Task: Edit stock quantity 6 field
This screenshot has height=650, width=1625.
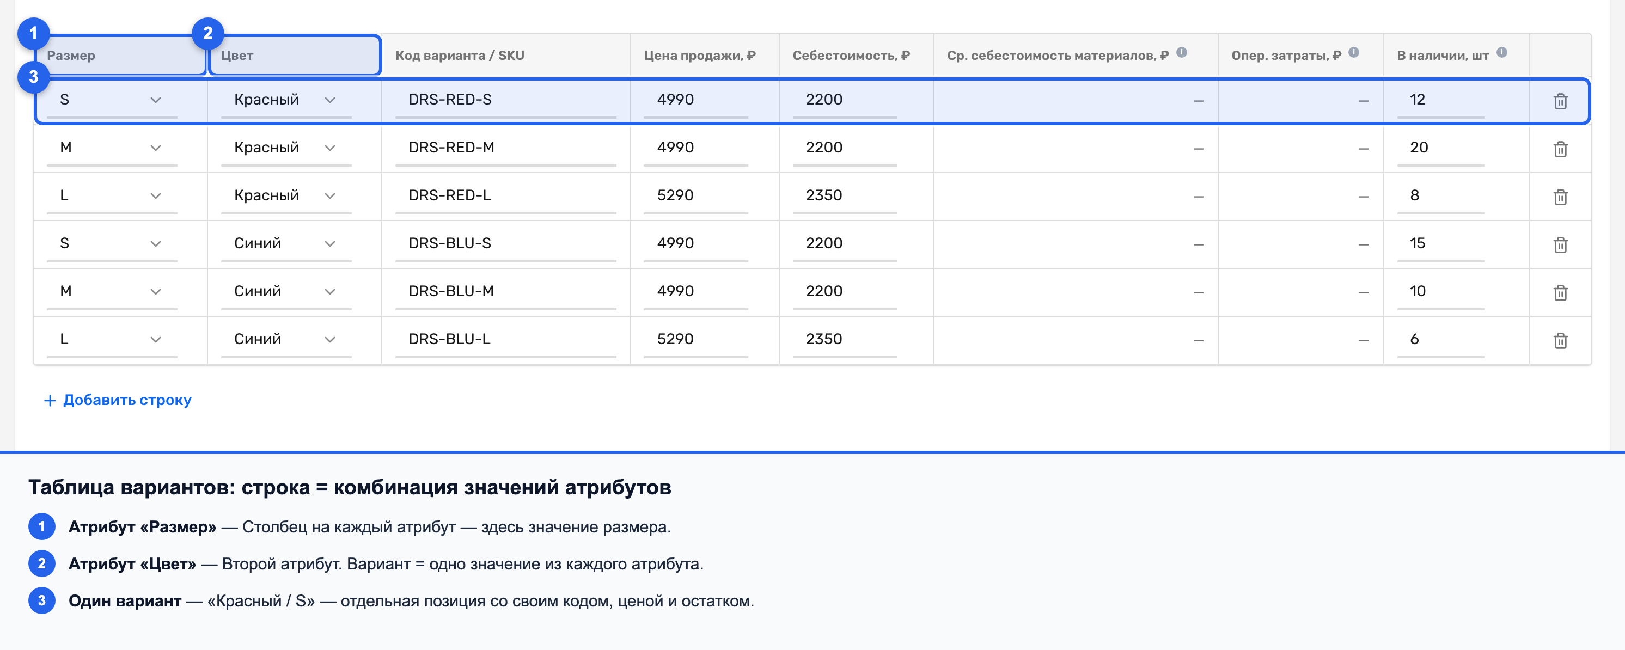Action: (1440, 339)
